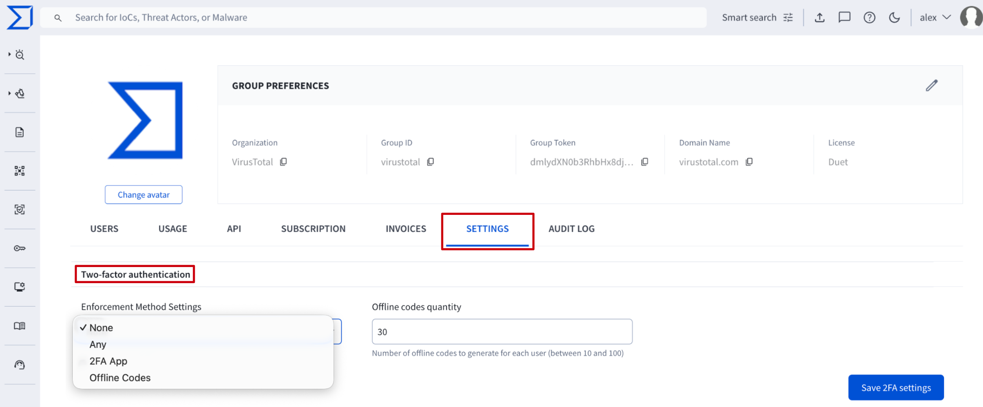Click the user profile avatar picture
983x407 pixels.
point(971,18)
